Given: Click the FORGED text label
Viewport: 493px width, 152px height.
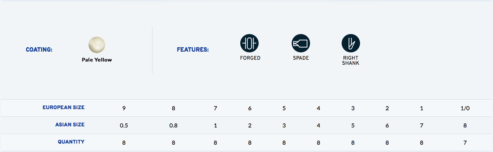Looking at the screenshot, I should click(x=250, y=58).
